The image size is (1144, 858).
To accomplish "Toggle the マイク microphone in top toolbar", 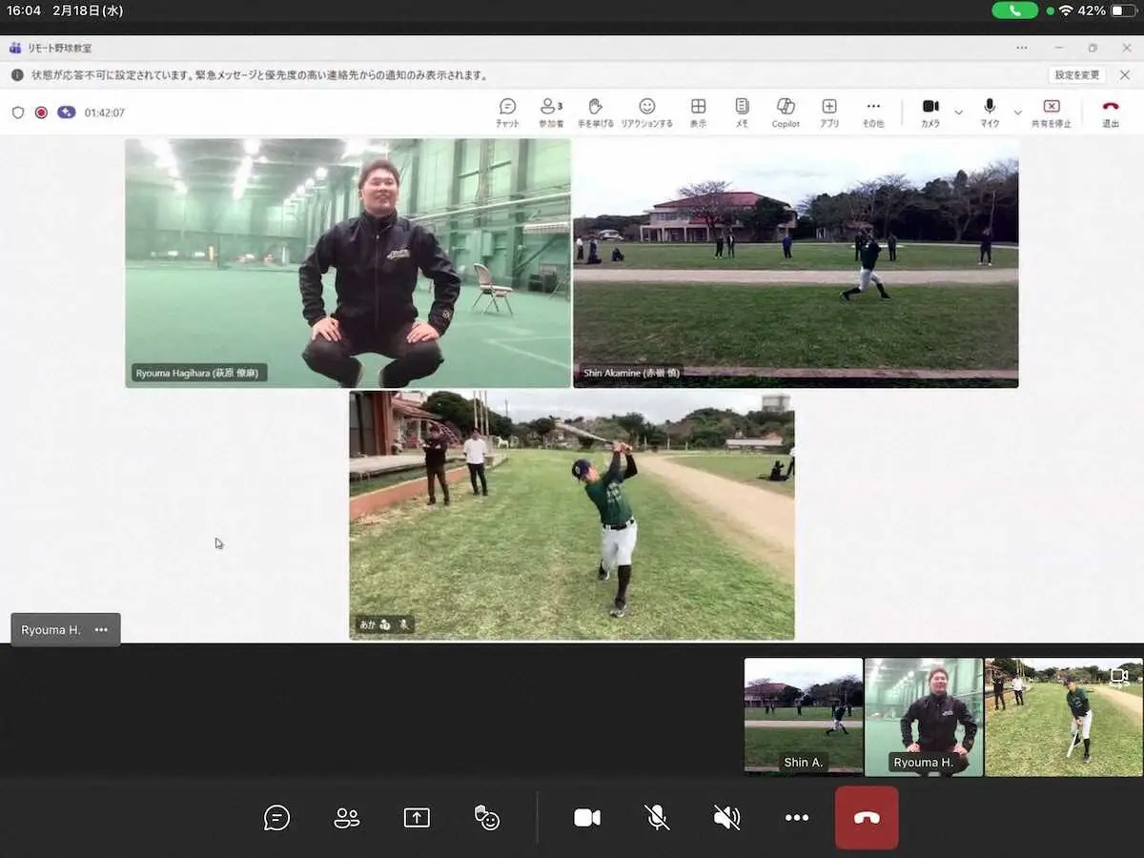I will [990, 112].
